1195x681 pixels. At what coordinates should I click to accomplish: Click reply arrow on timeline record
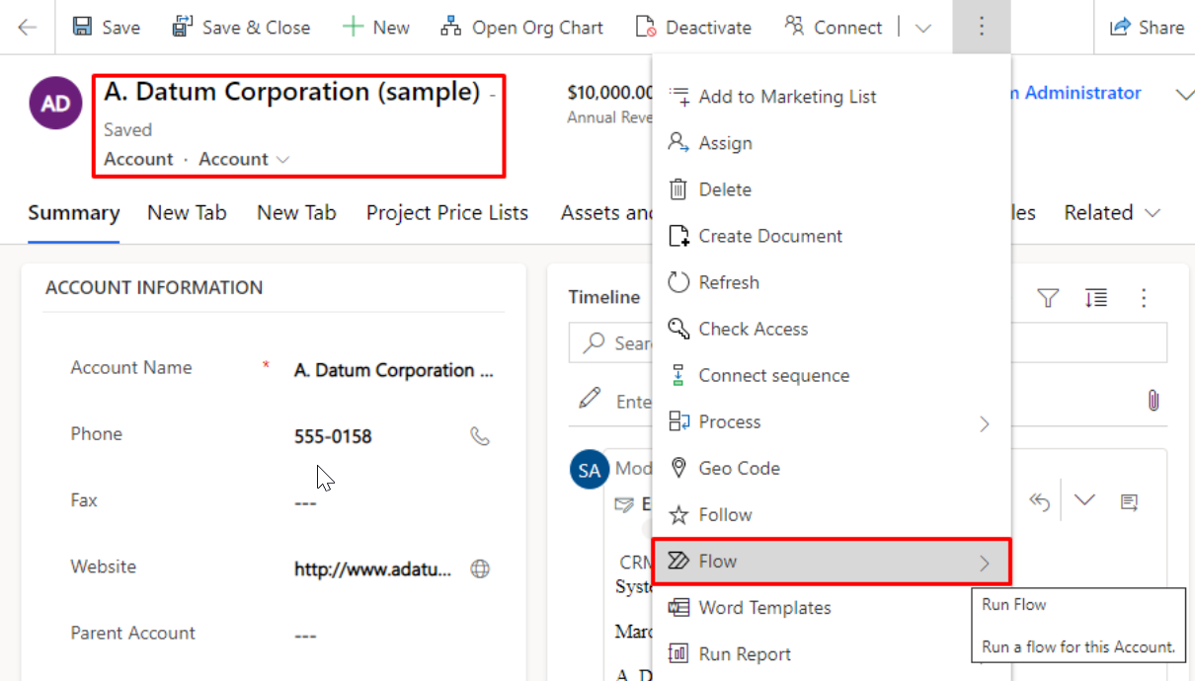pyautogui.click(x=1039, y=501)
